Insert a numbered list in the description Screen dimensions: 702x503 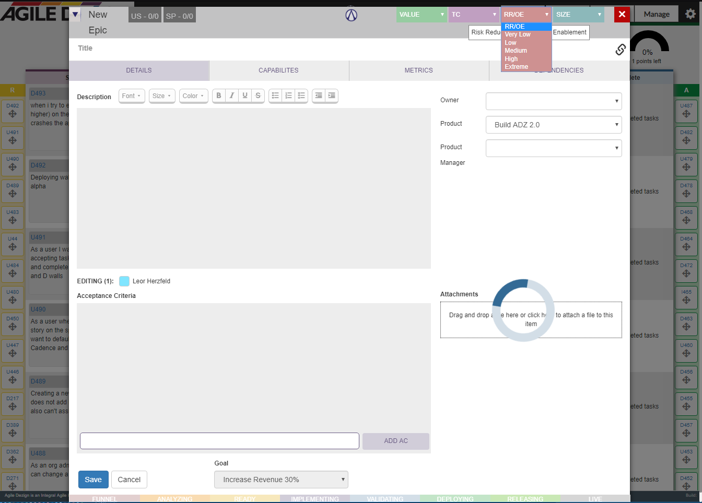coord(288,95)
